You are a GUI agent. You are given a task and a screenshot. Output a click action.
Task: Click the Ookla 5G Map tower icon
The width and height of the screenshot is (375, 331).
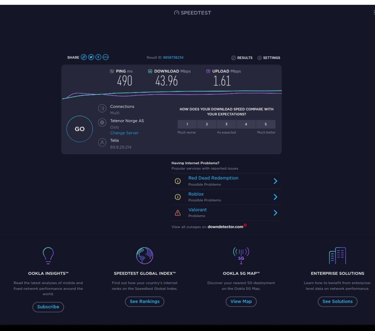click(x=241, y=255)
